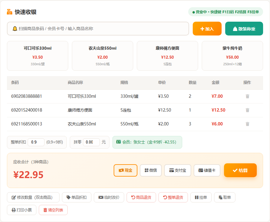Clear the list with 清空列表
270x222 pixels.
pyautogui.click(x=53, y=210)
